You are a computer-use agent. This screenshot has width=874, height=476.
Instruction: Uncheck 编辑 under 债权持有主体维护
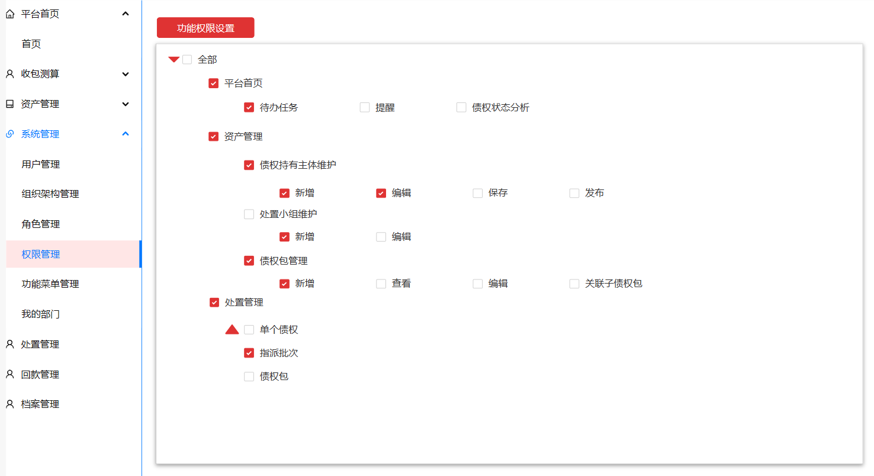pyautogui.click(x=381, y=193)
